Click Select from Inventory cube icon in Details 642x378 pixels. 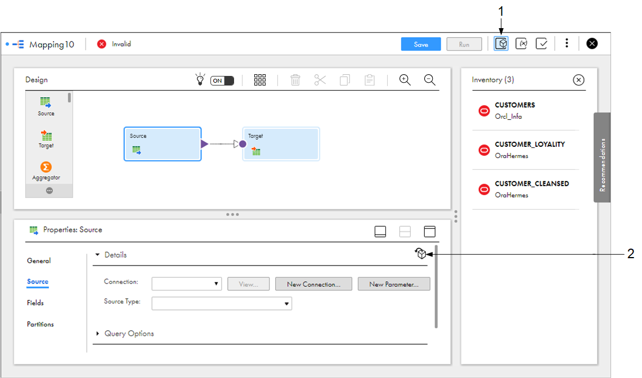pyautogui.click(x=421, y=254)
